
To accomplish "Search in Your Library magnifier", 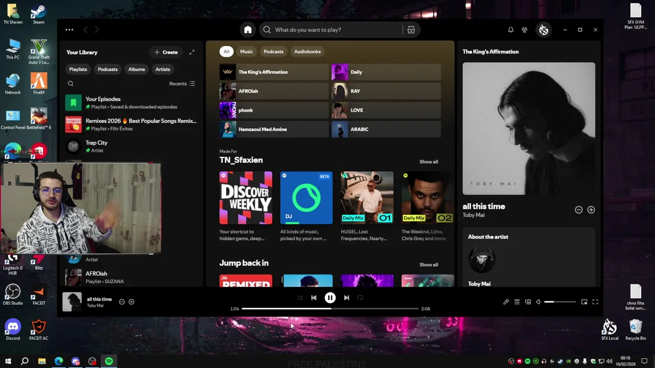I will pyautogui.click(x=71, y=84).
